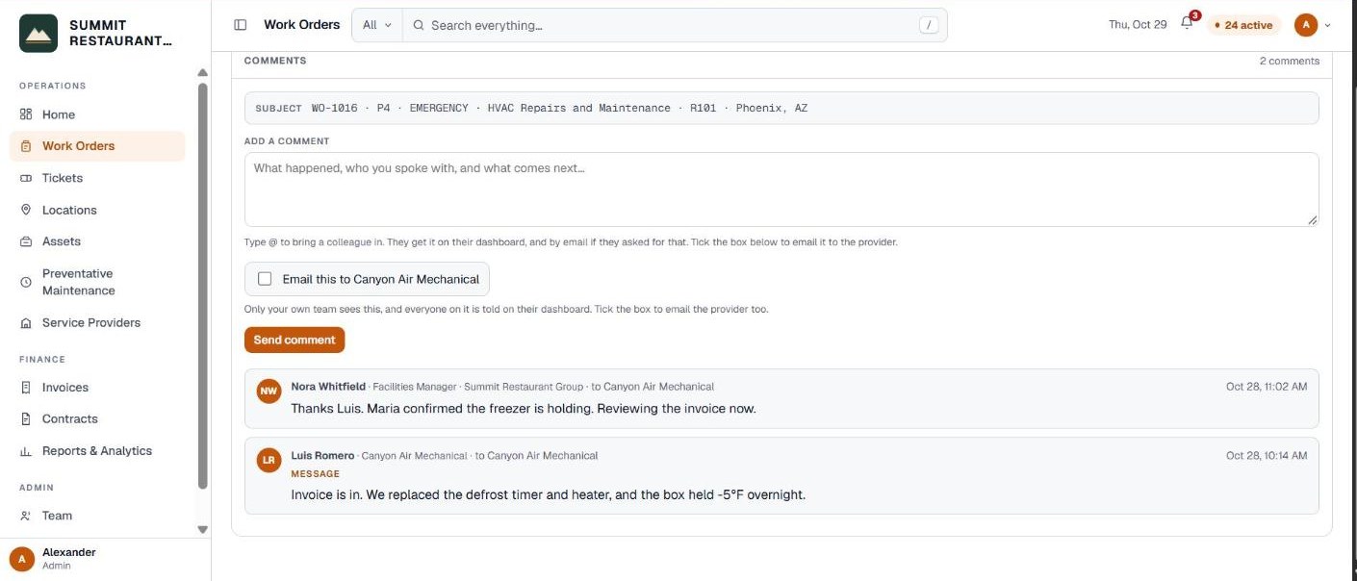Click Nora Whitfield's NW avatar

click(x=269, y=392)
